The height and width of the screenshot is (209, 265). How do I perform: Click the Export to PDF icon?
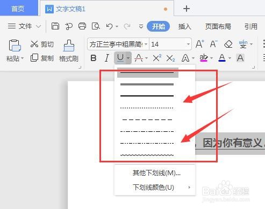click(69, 26)
